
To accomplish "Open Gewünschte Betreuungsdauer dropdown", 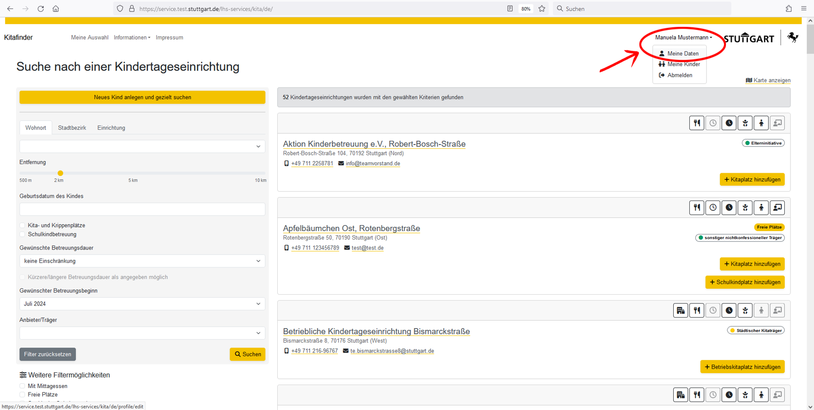I will (x=142, y=261).
